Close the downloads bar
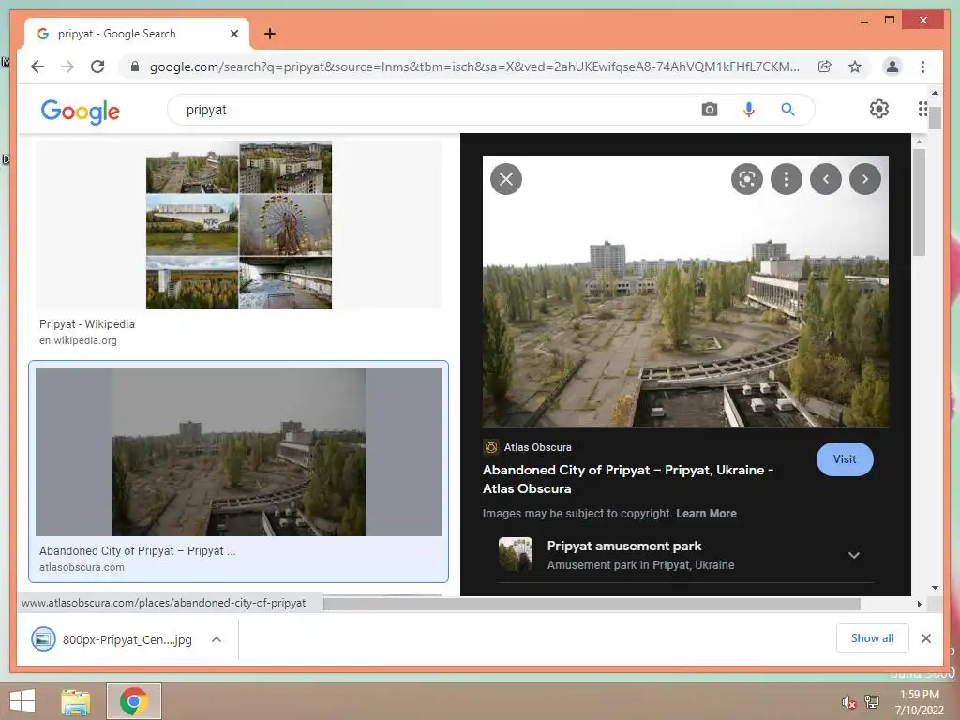Screen dimensions: 960x720 tap(926, 638)
